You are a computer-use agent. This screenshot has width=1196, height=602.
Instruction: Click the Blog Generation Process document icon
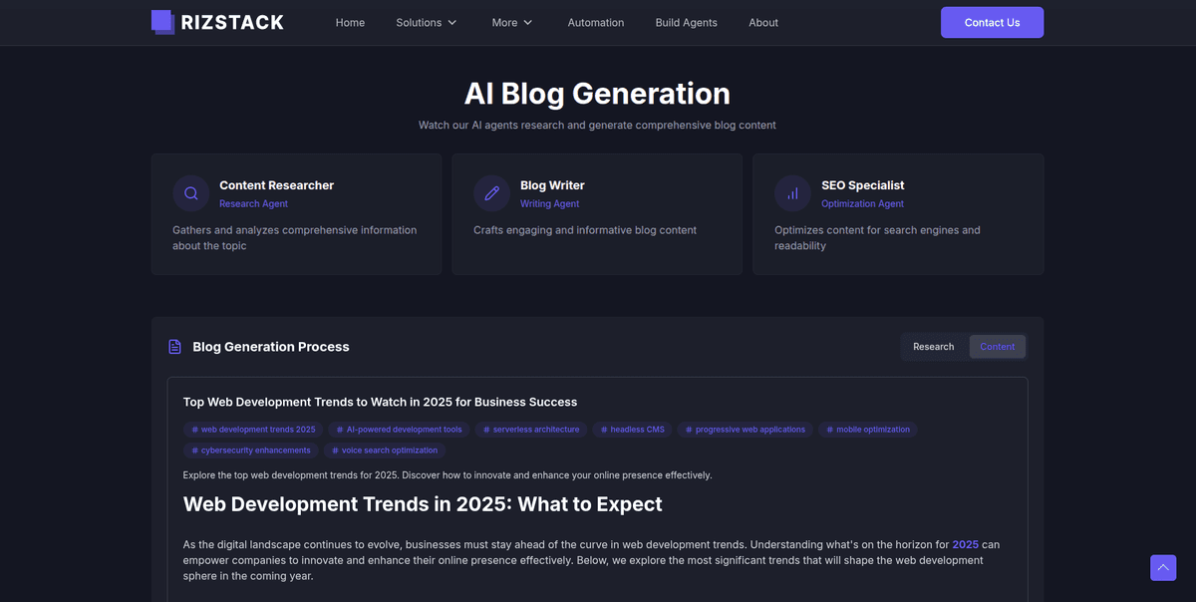[174, 346]
